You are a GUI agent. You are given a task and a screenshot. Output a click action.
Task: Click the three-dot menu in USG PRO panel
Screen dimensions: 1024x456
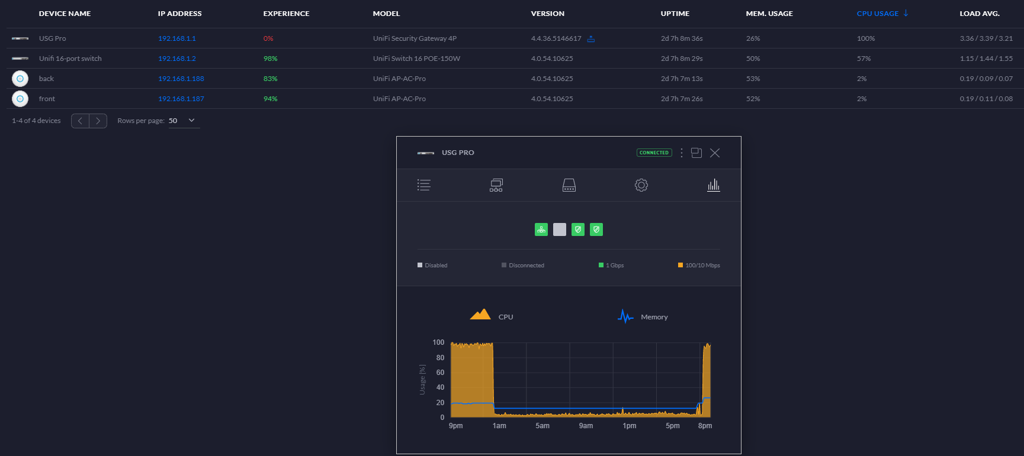click(x=682, y=153)
